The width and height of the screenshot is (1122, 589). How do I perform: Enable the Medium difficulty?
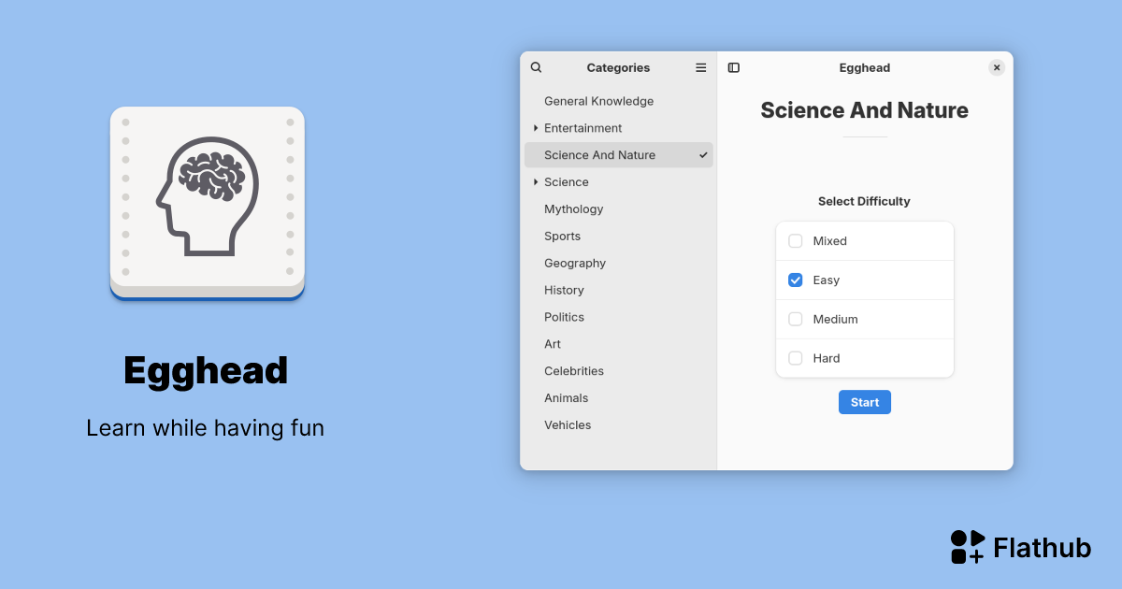tap(796, 319)
